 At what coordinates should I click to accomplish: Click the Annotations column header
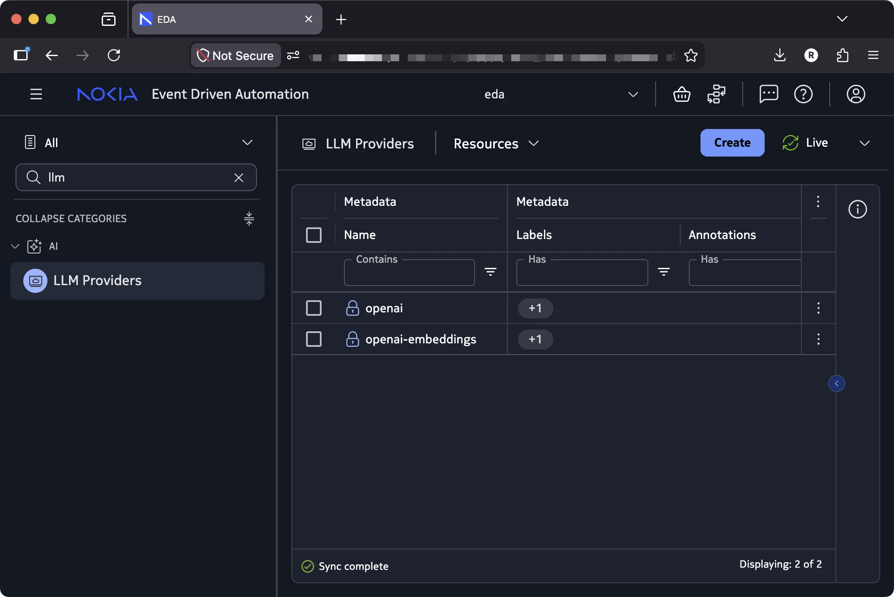pos(722,235)
